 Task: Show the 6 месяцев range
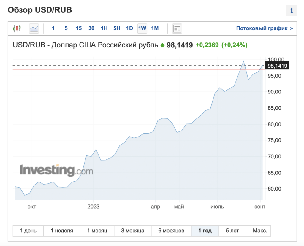tap(171, 231)
